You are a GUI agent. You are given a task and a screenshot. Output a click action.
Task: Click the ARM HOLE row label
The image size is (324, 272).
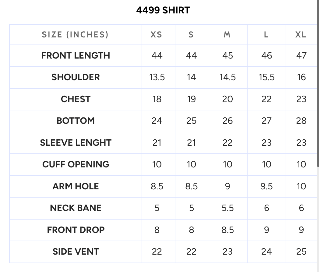point(76,186)
